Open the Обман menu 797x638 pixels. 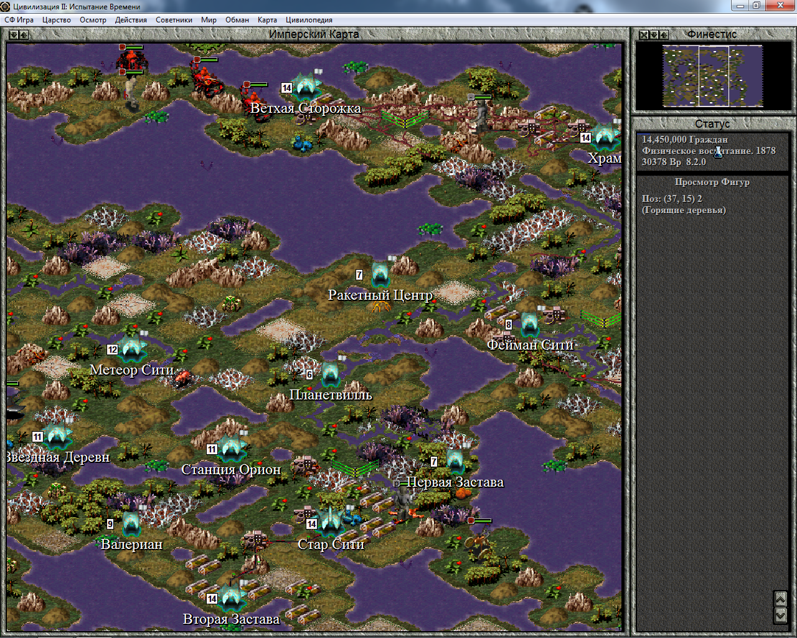237,20
